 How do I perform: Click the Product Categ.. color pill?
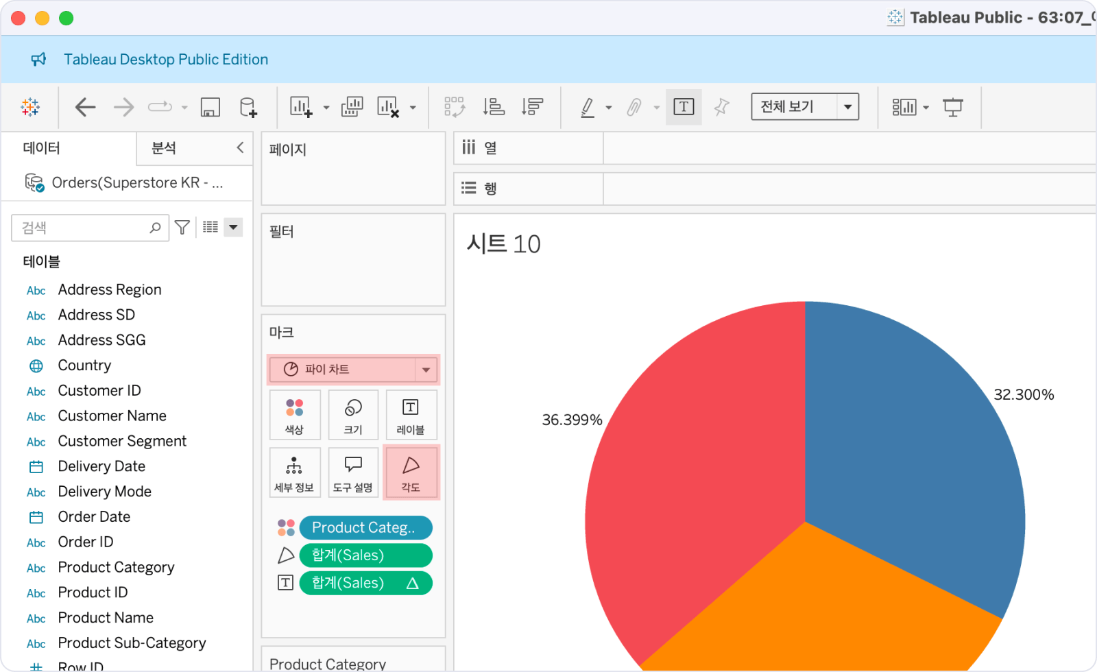365,528
